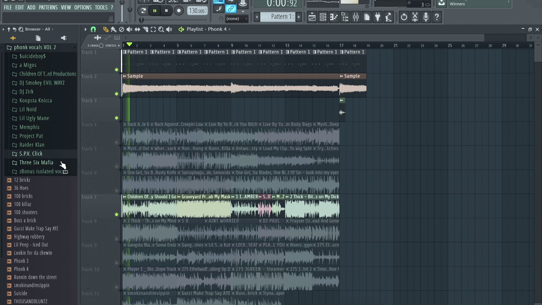
Task: Click the song position slider handle
Action: (141, 20)
